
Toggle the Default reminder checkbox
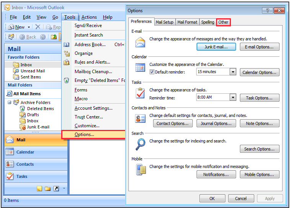click(x=152, y=72)
